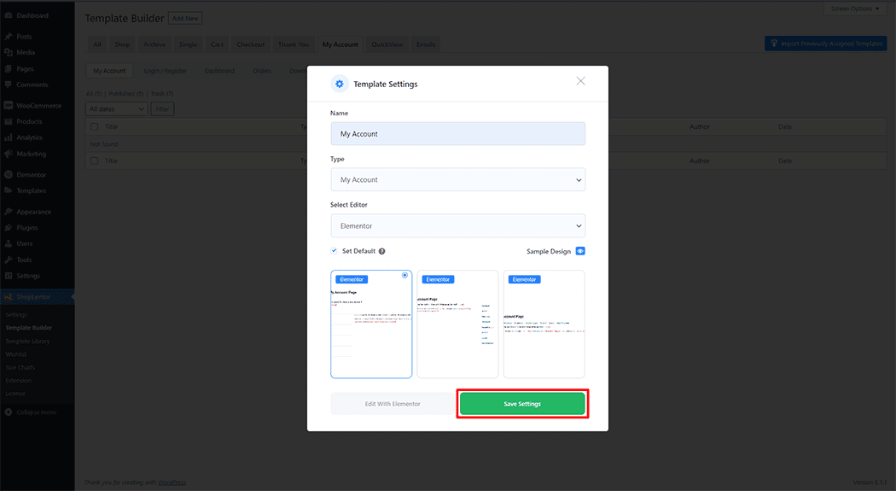Switch to the Emails tab
This screenshot has height=491, width=896.
point(425,44)
